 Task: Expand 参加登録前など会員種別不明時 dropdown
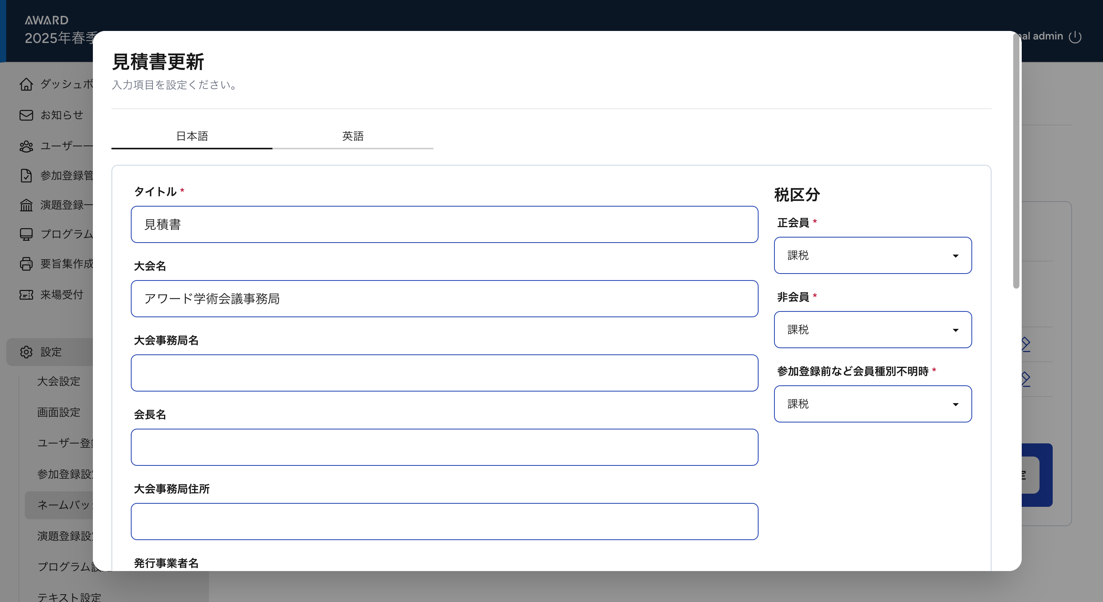pos(872,404)
